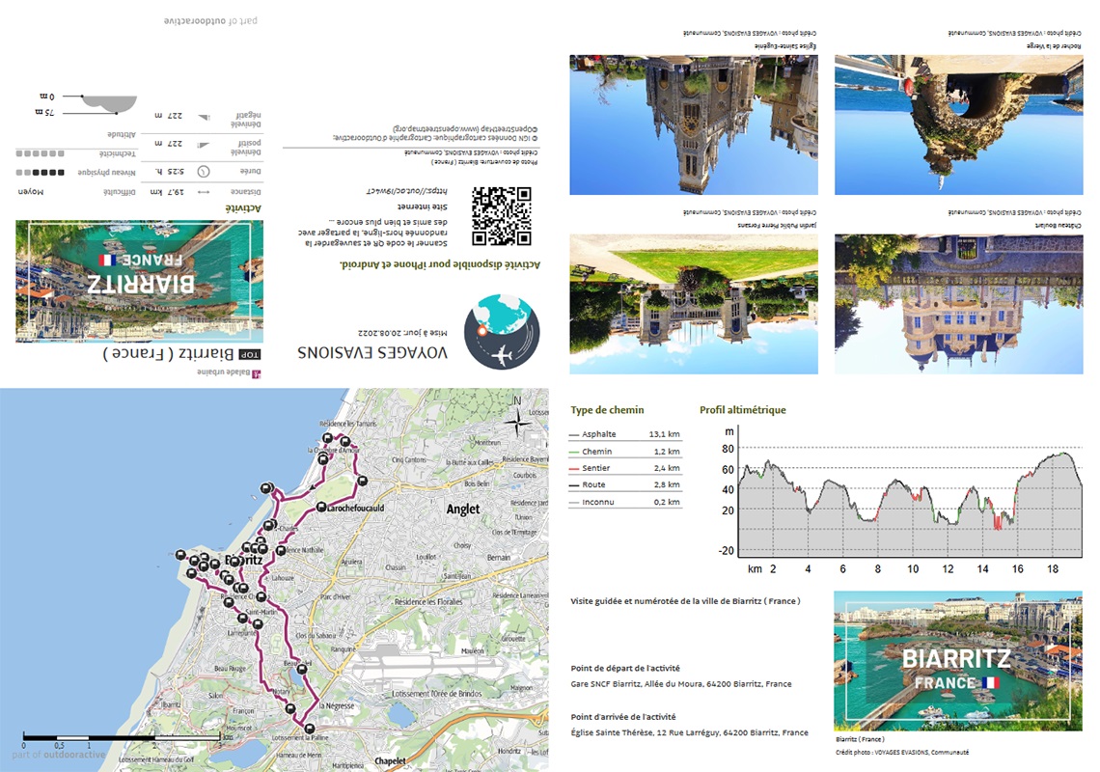Select the 'Asphalte' 13,1 km value
Screen dimensions: 1100x772
(664, 434)
